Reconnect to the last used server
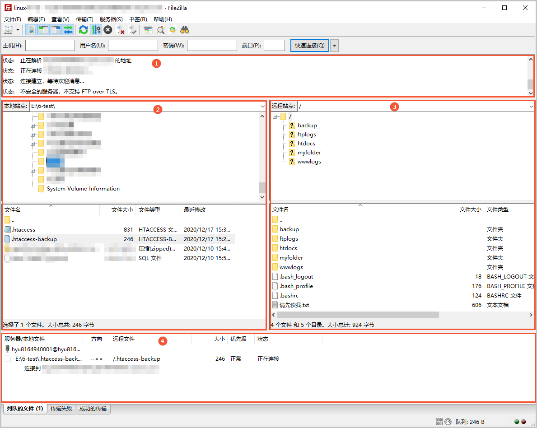The height and width of the screenshot is (428, 537). (132, 30)
